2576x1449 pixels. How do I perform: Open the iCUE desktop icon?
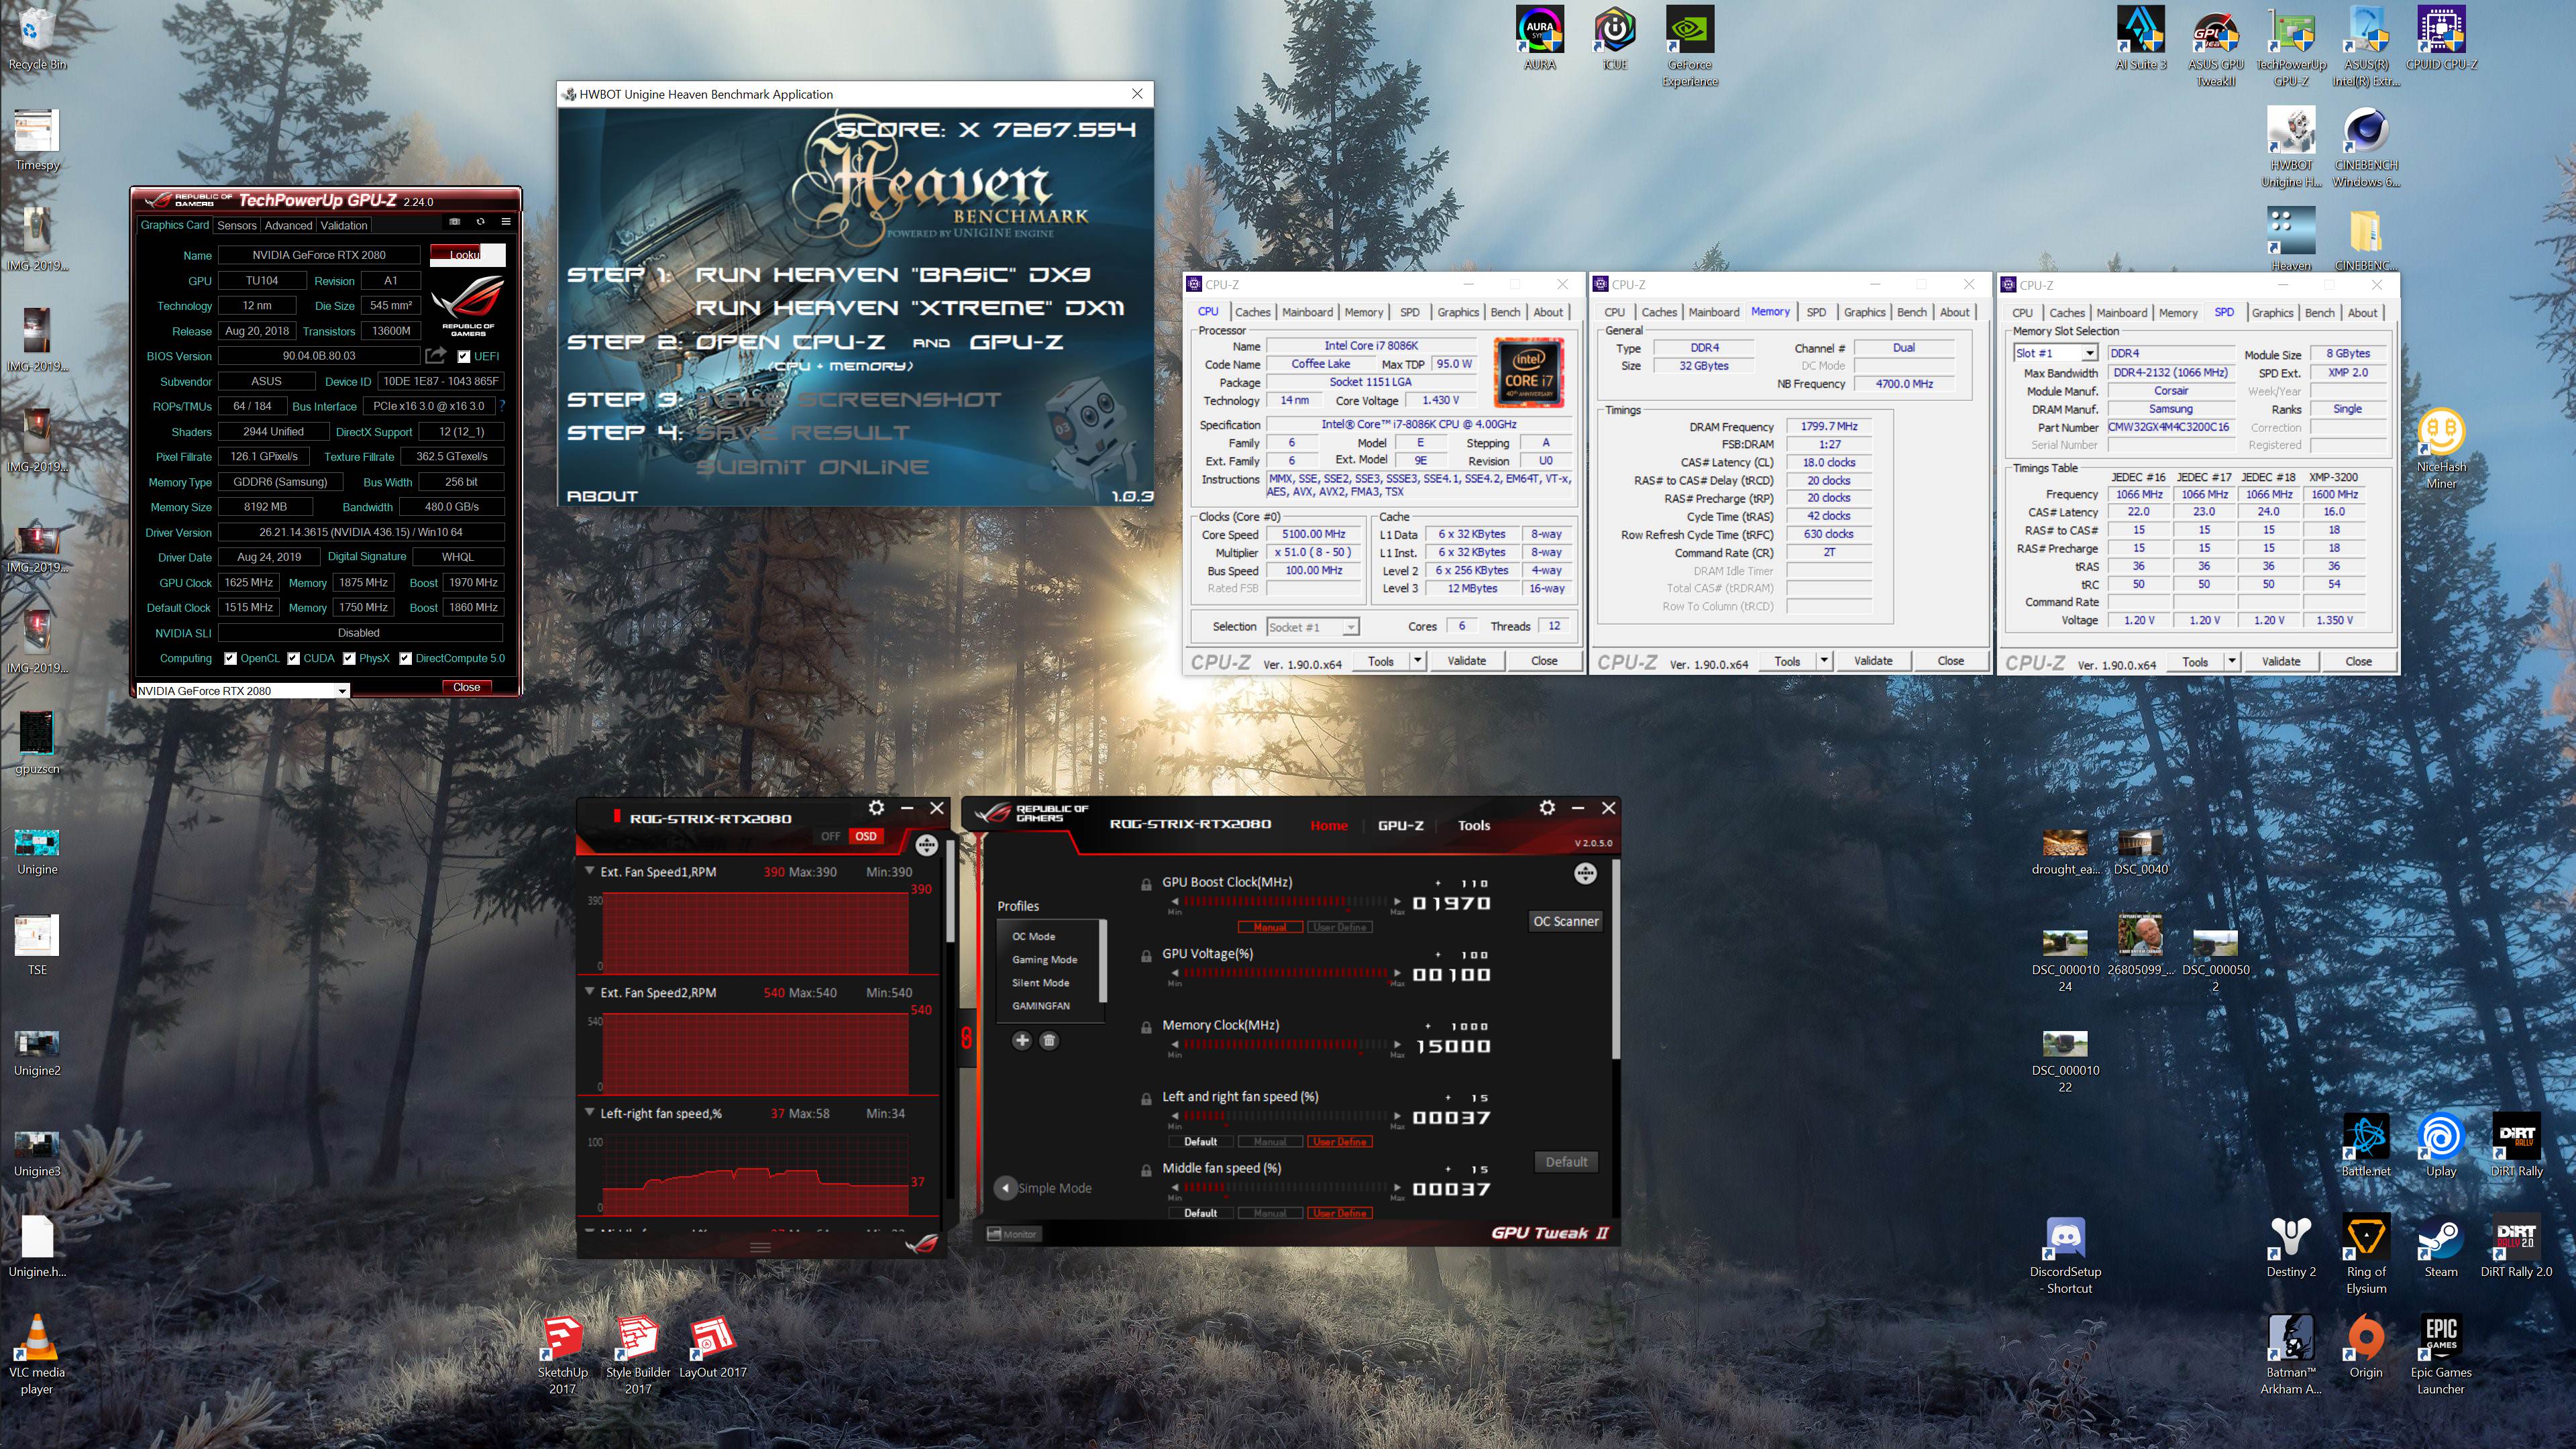[x=1614, y=39]
